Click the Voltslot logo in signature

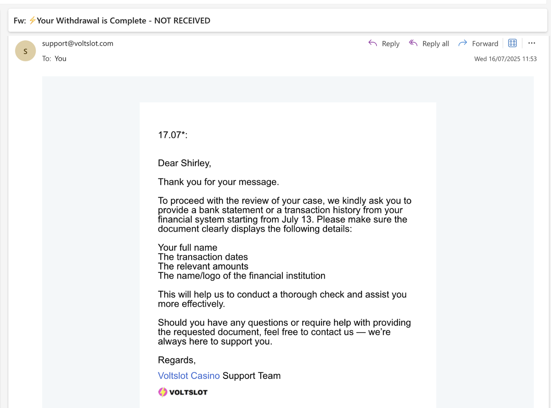[x=183, y=392]
